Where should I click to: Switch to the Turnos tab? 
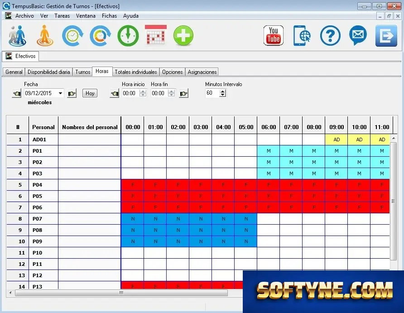pos(83,72)
